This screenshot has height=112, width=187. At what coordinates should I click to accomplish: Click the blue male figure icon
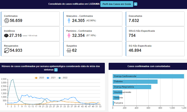pyautogui.click(x=69, y=20)
